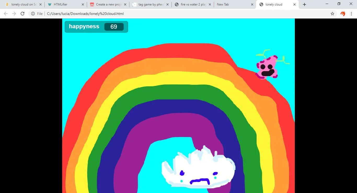This screenshot has width=357, height=193.
Task: Close the 'tag game by phec' tab
Action: 168,4
